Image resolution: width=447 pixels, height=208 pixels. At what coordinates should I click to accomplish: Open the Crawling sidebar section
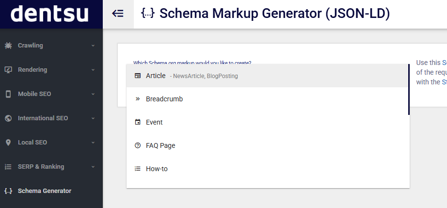[x=51, y=45]
